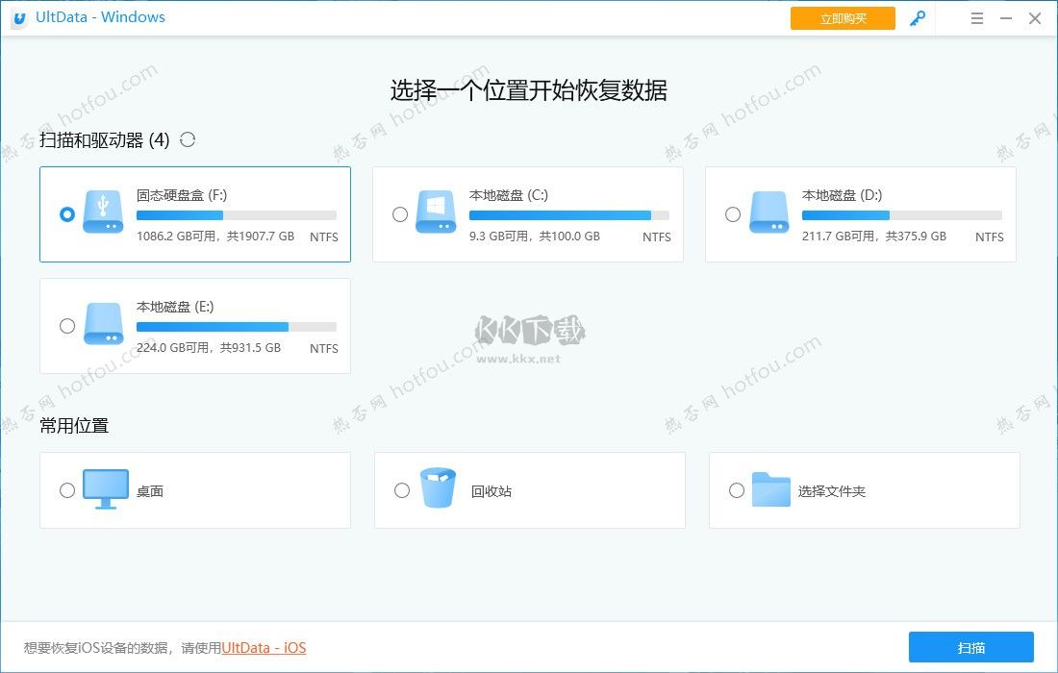1058x673 pixels.
Task: Click the blue key registration icon
Action: tap(917, 17)
